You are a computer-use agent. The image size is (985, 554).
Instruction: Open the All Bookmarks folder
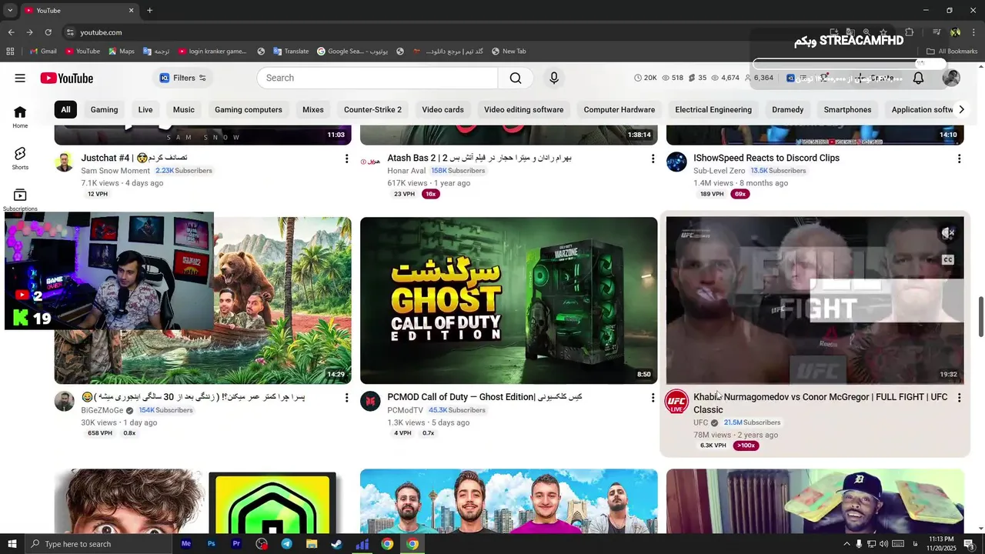952,52
